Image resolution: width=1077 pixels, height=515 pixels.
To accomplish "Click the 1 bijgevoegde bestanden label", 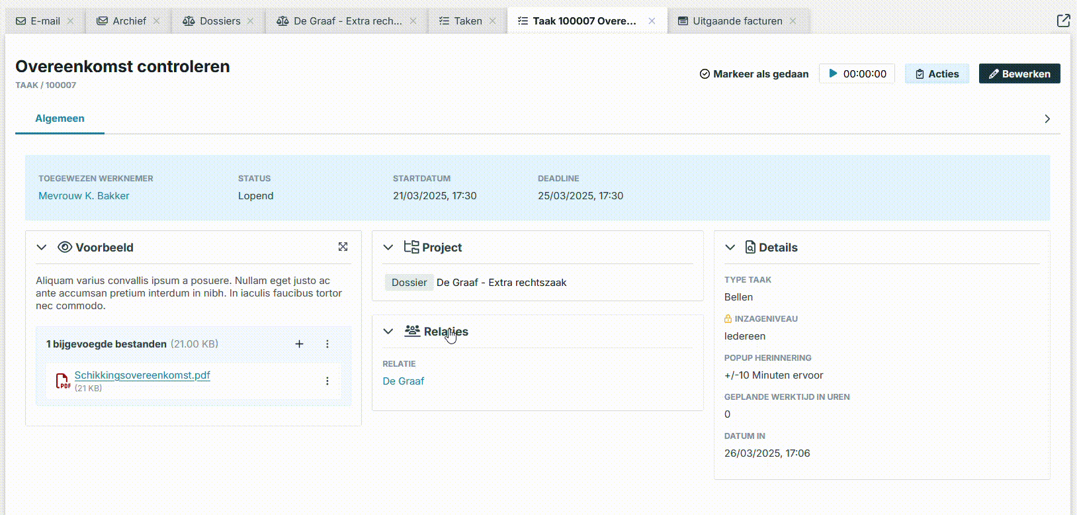I will (x=107, y=344).
